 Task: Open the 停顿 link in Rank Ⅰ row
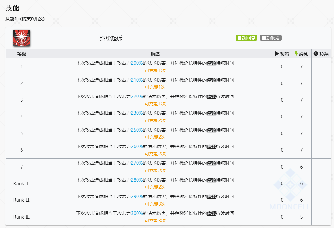coord(211,180)
